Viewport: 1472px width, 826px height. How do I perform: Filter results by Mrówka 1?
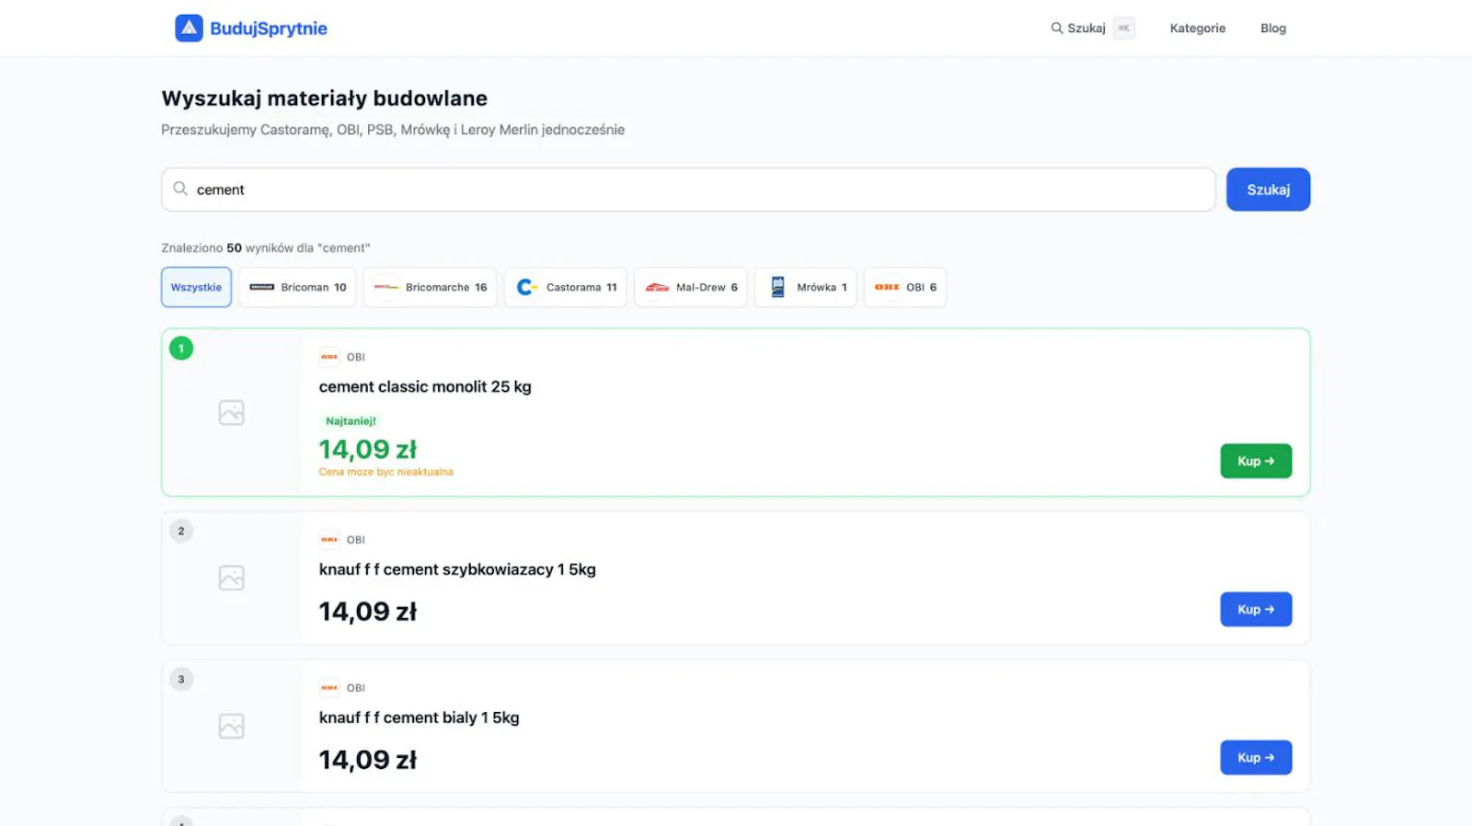[806, 287]
